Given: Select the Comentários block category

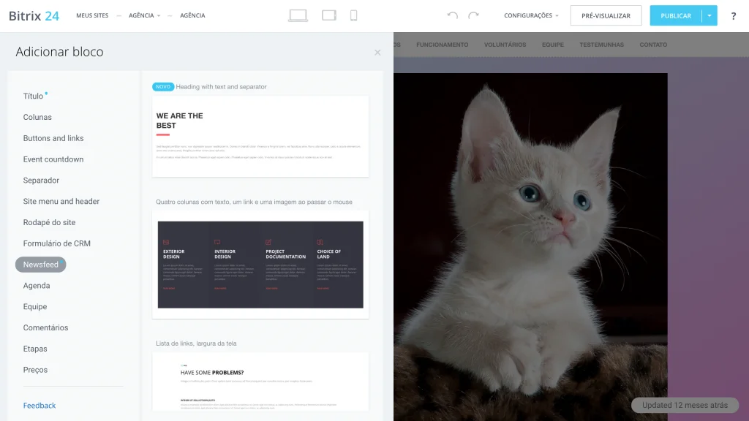Looking at the screenshot, I should [45, 327].
